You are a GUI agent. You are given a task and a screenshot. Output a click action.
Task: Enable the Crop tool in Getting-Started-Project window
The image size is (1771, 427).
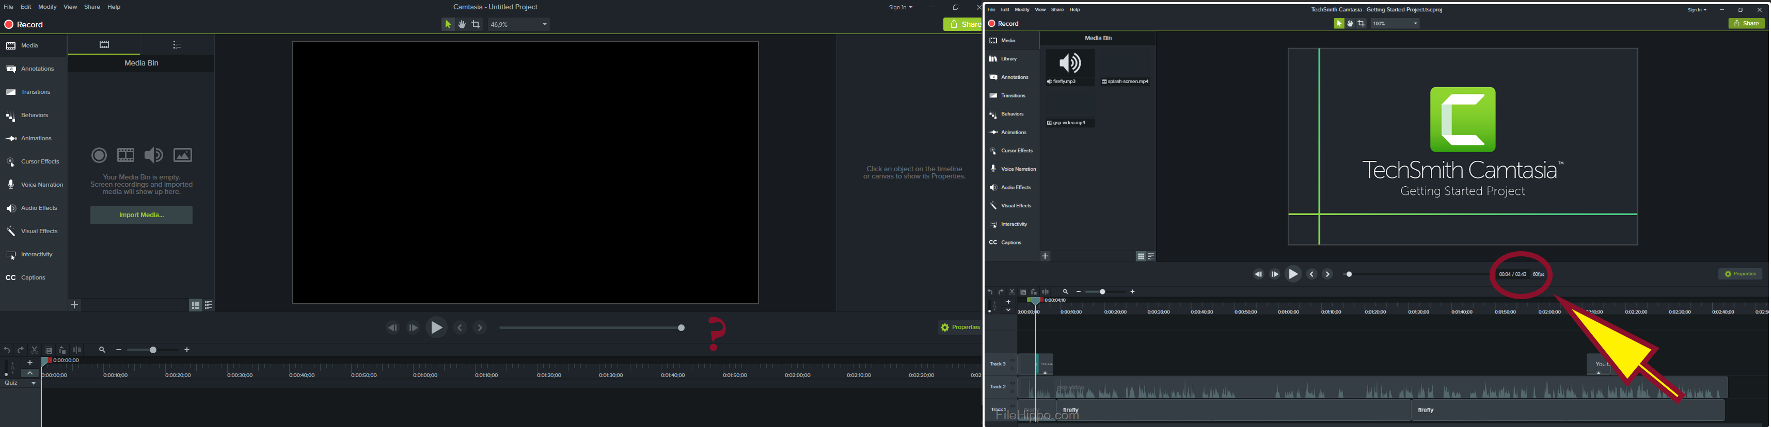[x=1361, y=23]
